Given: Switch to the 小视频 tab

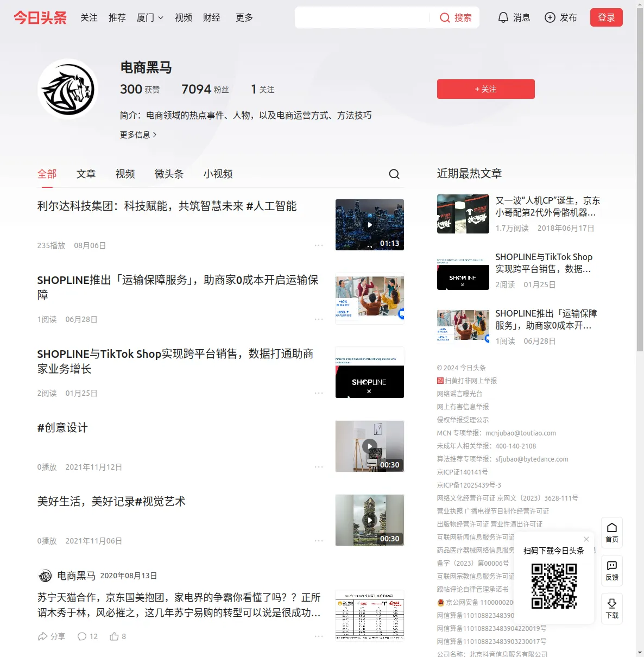Looking at the screenshot, I should pos(218,174).
